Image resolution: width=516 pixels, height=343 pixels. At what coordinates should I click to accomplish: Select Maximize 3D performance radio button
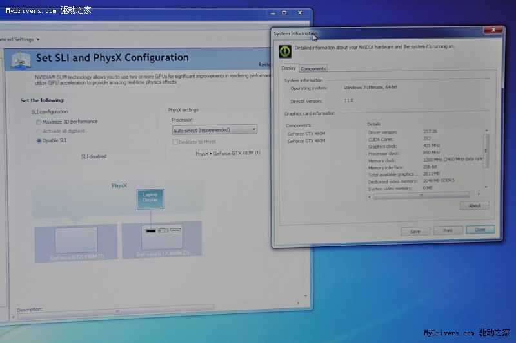pyautogui.click(x=39, y=122)
